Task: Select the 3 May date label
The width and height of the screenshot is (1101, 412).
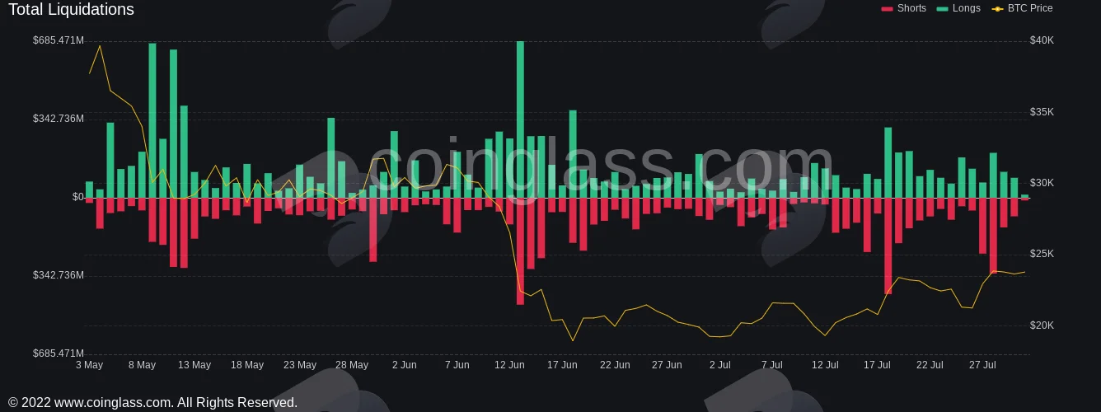Action: [89, 364]
